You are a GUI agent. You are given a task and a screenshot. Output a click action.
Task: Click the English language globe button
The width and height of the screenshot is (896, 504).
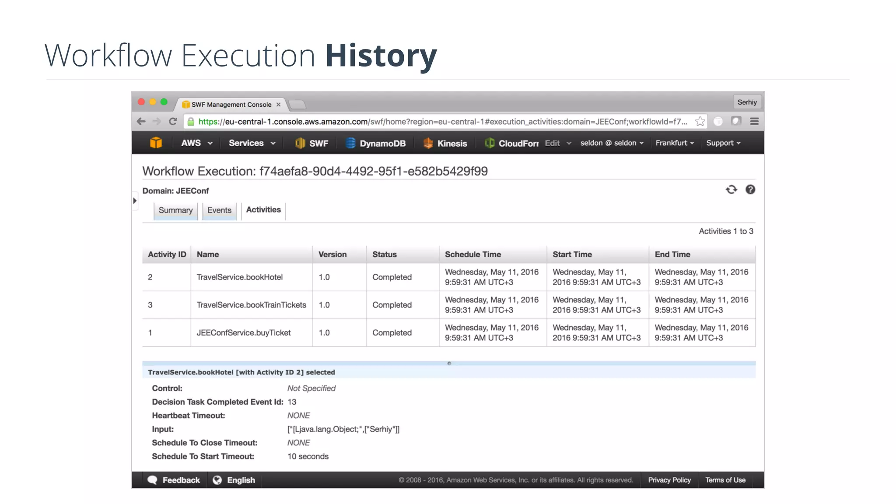tap(234, 480)
